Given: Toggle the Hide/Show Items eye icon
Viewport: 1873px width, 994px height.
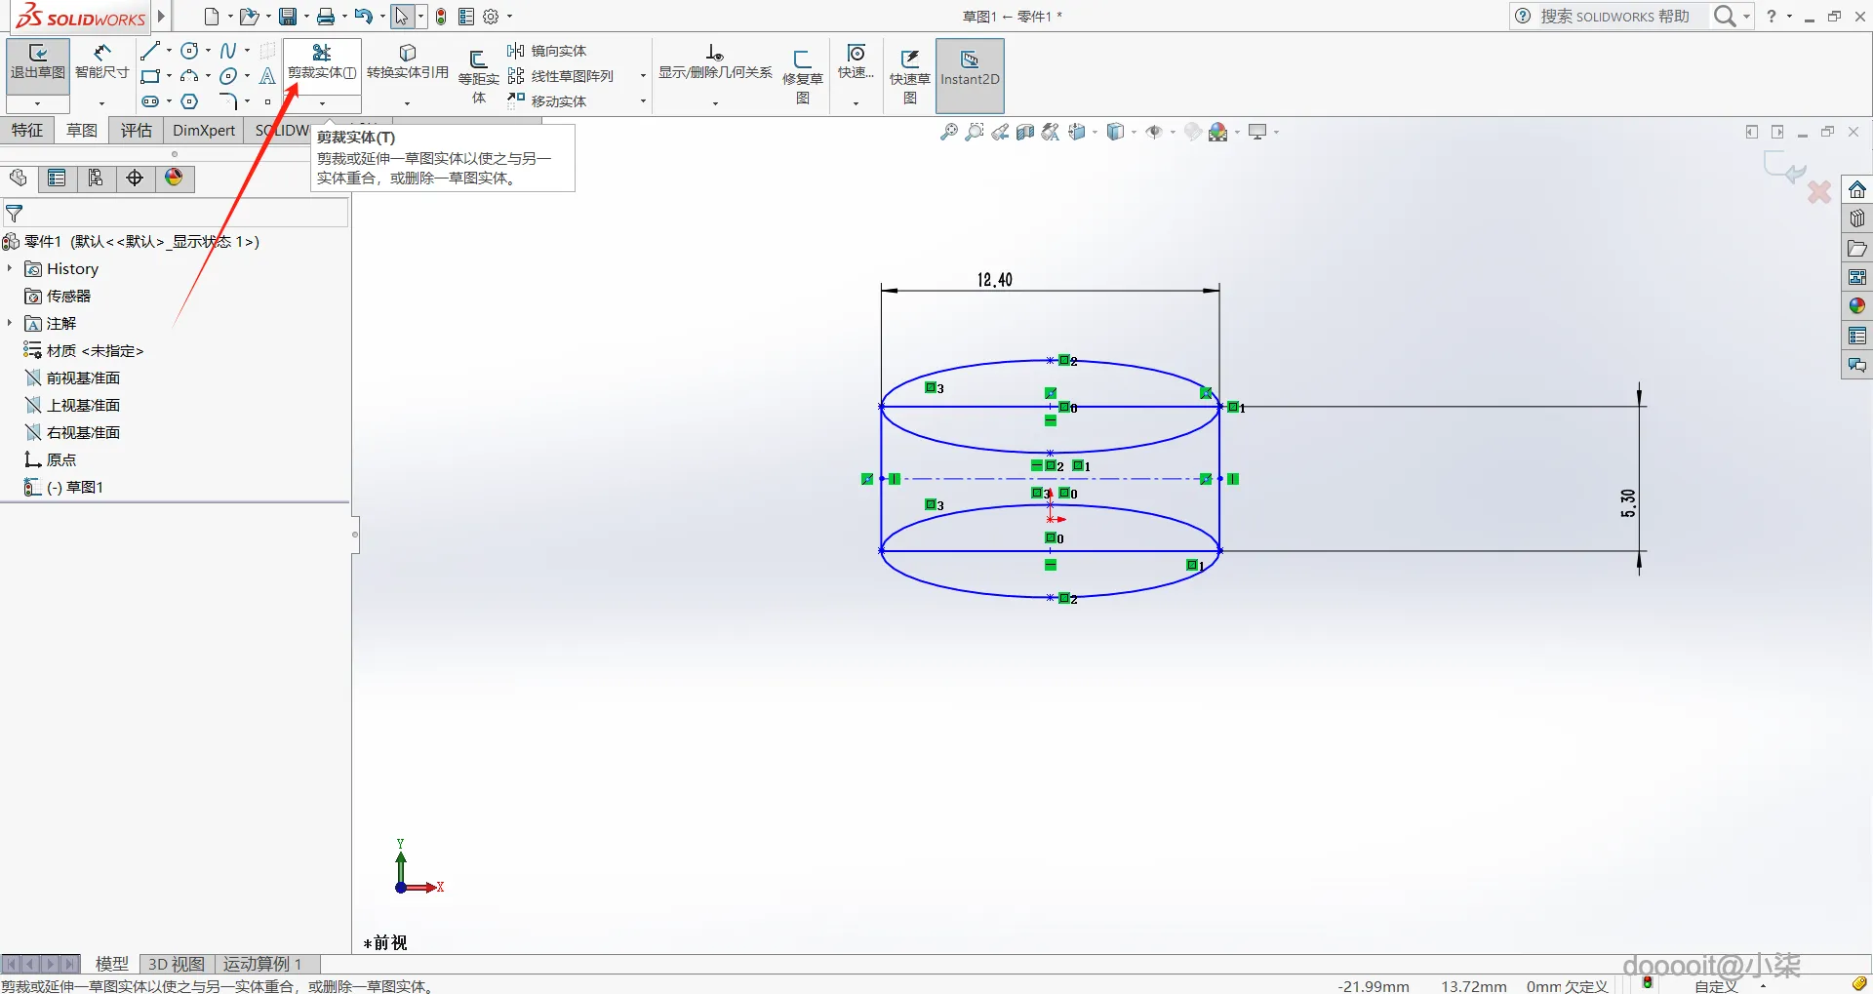Looking at the screenshot, I should coord(1154,132).
